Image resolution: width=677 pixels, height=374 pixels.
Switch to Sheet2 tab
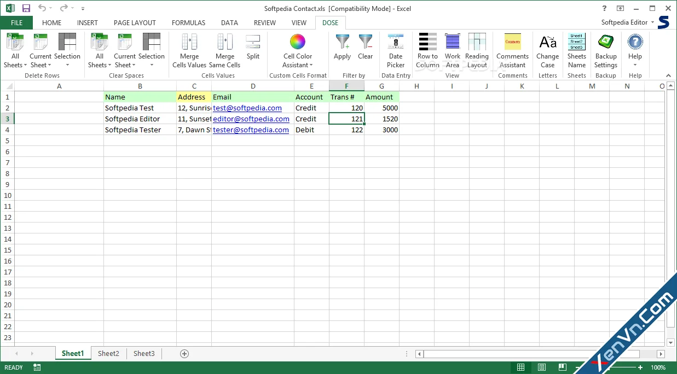pos(108,353)
